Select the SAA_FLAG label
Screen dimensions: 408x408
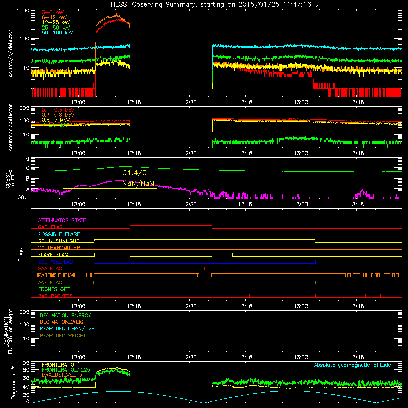(x=50, y=268)
